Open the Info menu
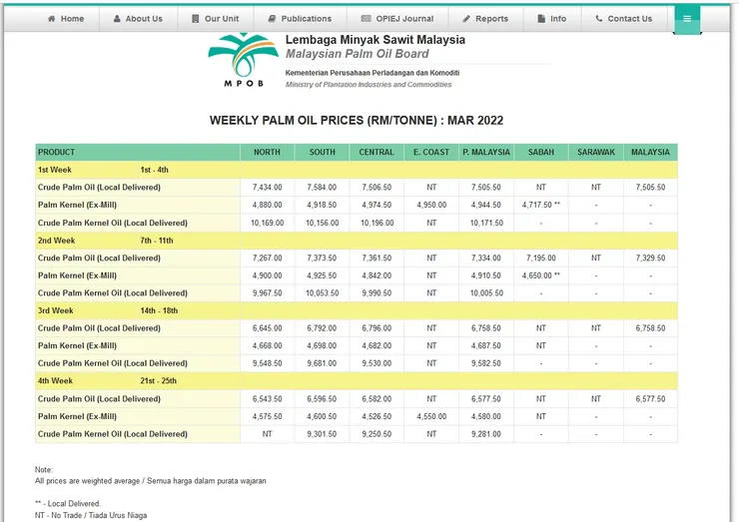The height and width of the screenshot is (522, 739). pyautogui.click(x=552, y=19)
